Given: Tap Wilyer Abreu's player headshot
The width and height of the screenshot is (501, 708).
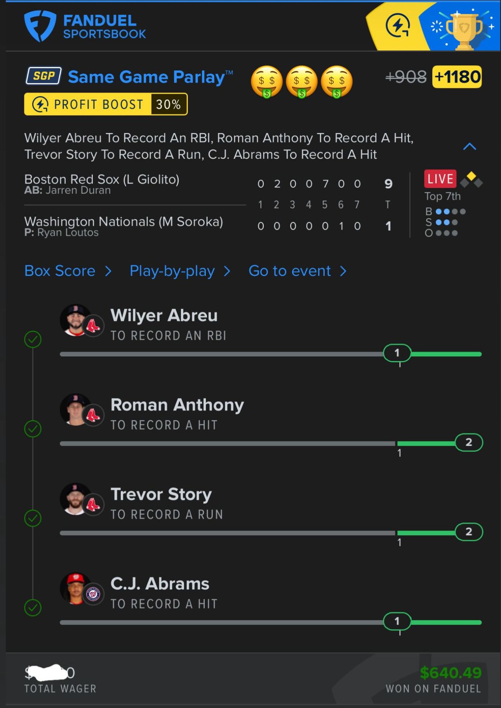Looking at the screenshot, I should pyautogui.click(x=76, y=319).
